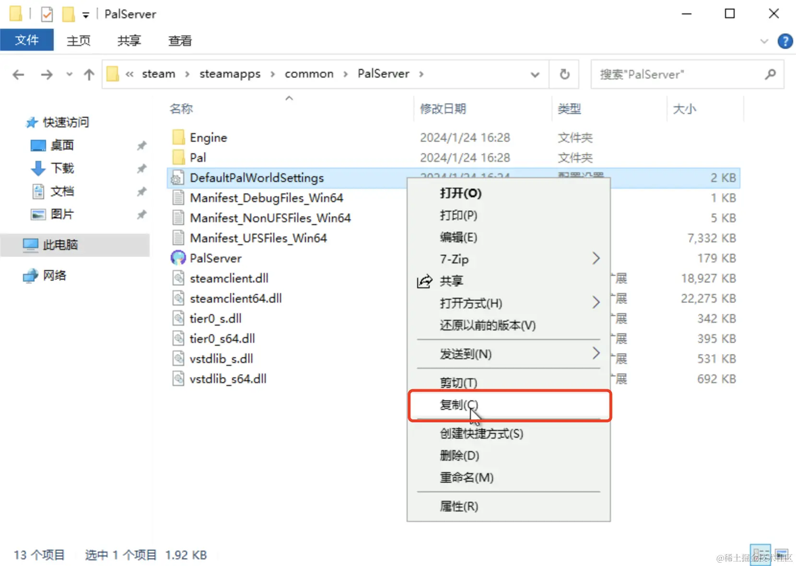Select the steamclient.dll file
796x566 pixels.
point(229,278)
